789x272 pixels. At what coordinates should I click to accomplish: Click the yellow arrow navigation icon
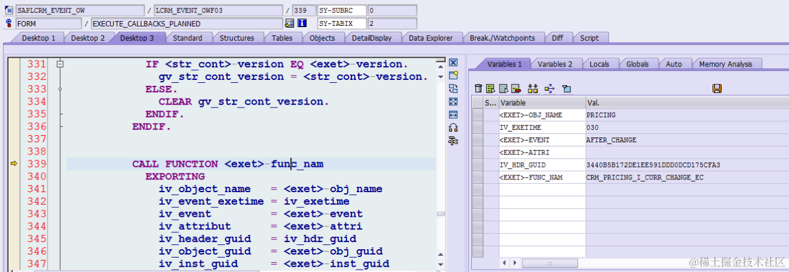click(x=549, y=89)
